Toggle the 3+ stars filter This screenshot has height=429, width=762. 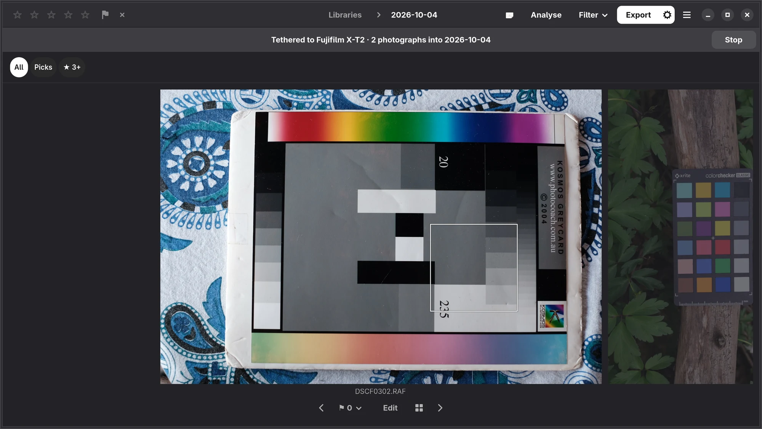[72, 67]
